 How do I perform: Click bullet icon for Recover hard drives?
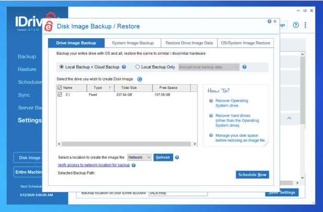click(211, 116)
